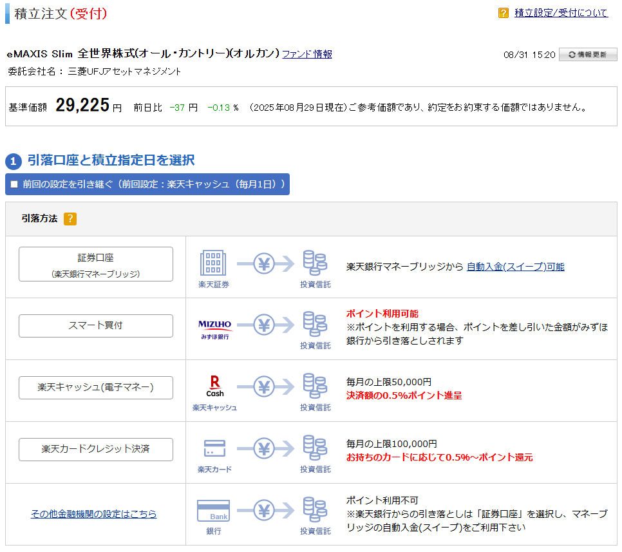Click the 投資信託 coins icon in 楽天カード row

click(315, 448)
